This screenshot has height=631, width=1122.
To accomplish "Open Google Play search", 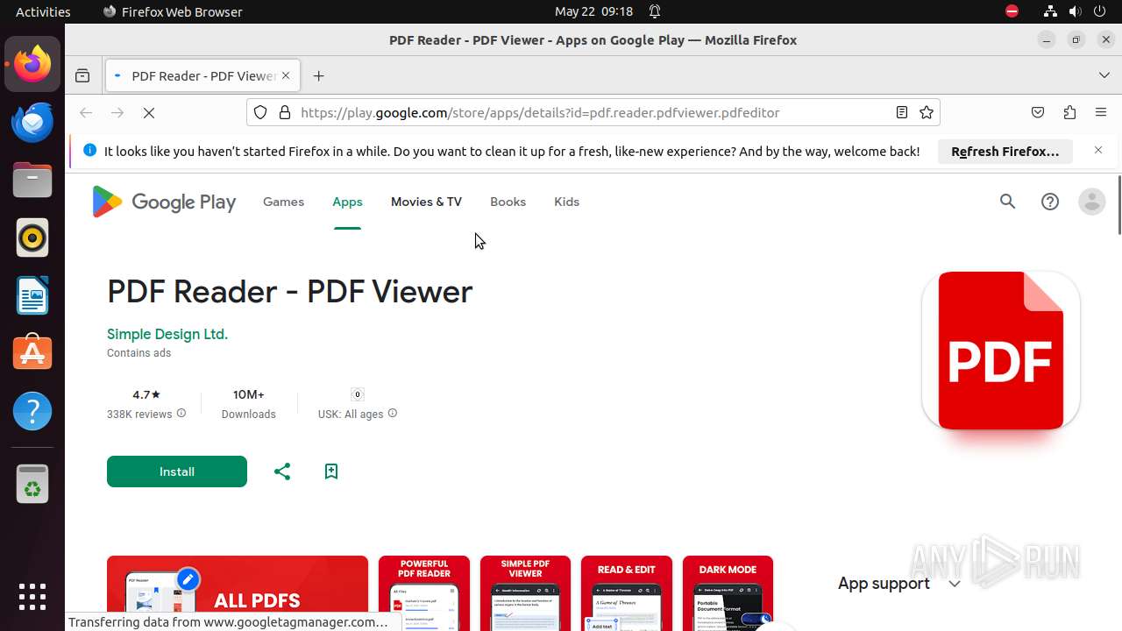I will pos(1008,202).
